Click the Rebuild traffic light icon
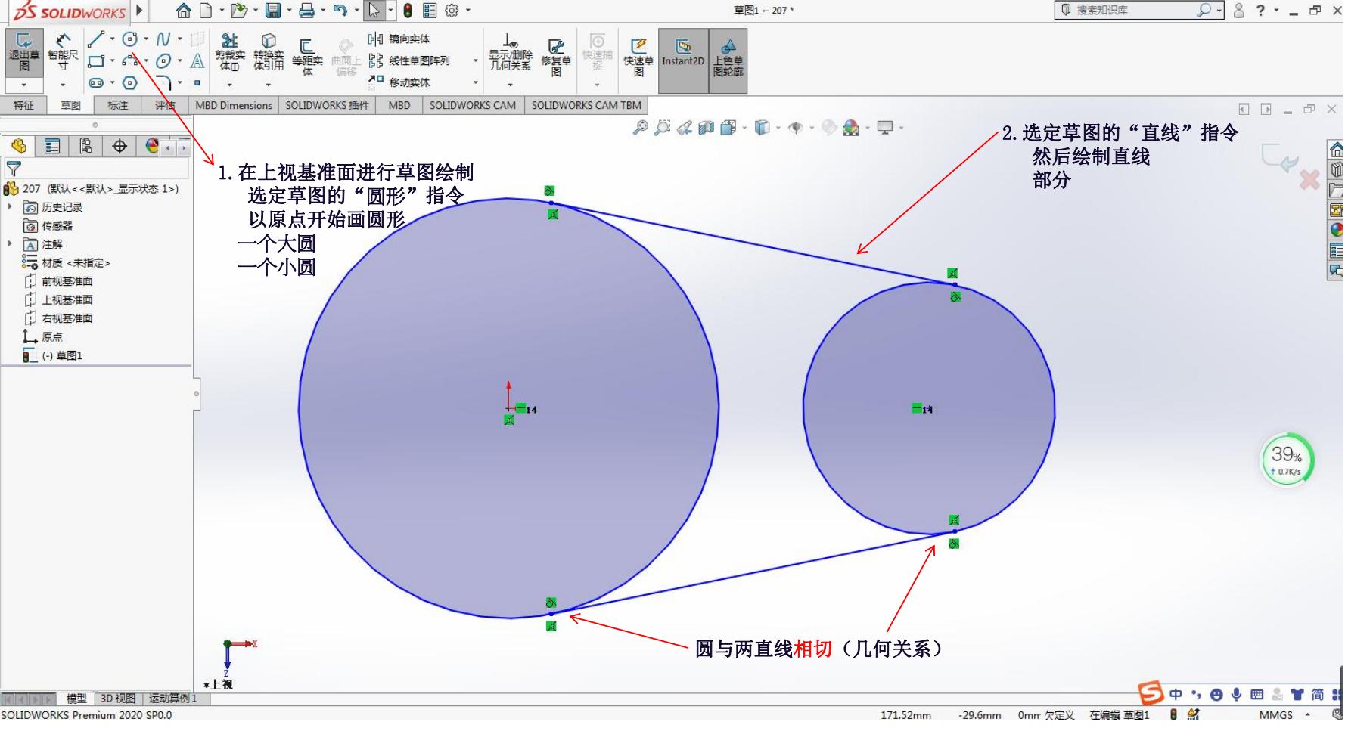The image size is (1345, 756). coord(408,11)
